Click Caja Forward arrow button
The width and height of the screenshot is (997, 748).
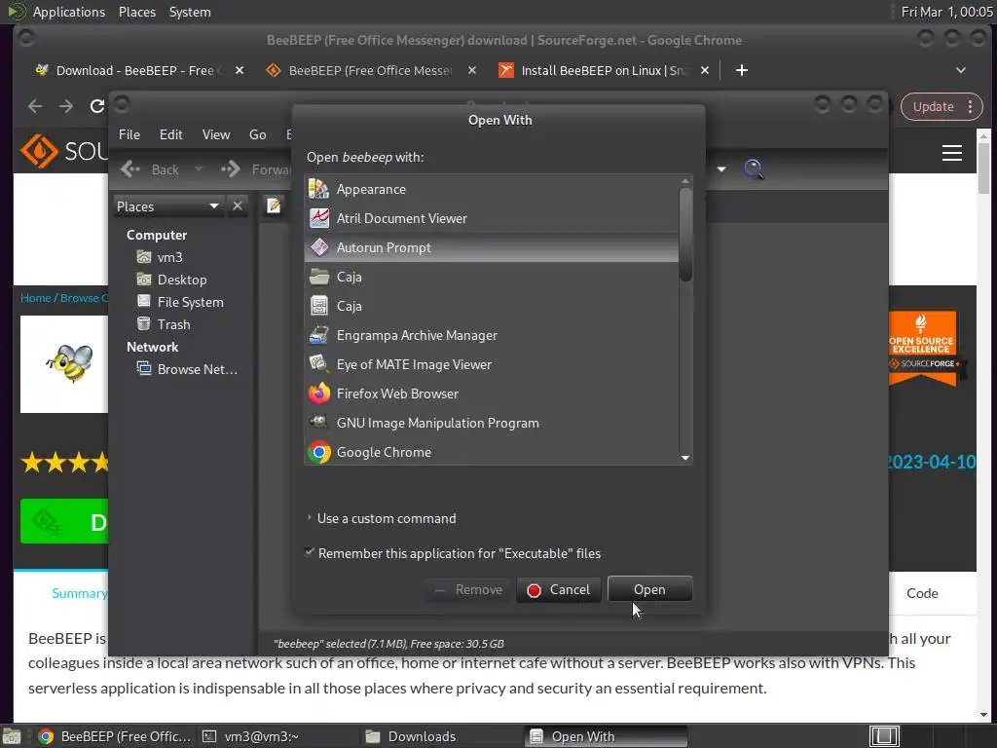[x=255, y=169]
